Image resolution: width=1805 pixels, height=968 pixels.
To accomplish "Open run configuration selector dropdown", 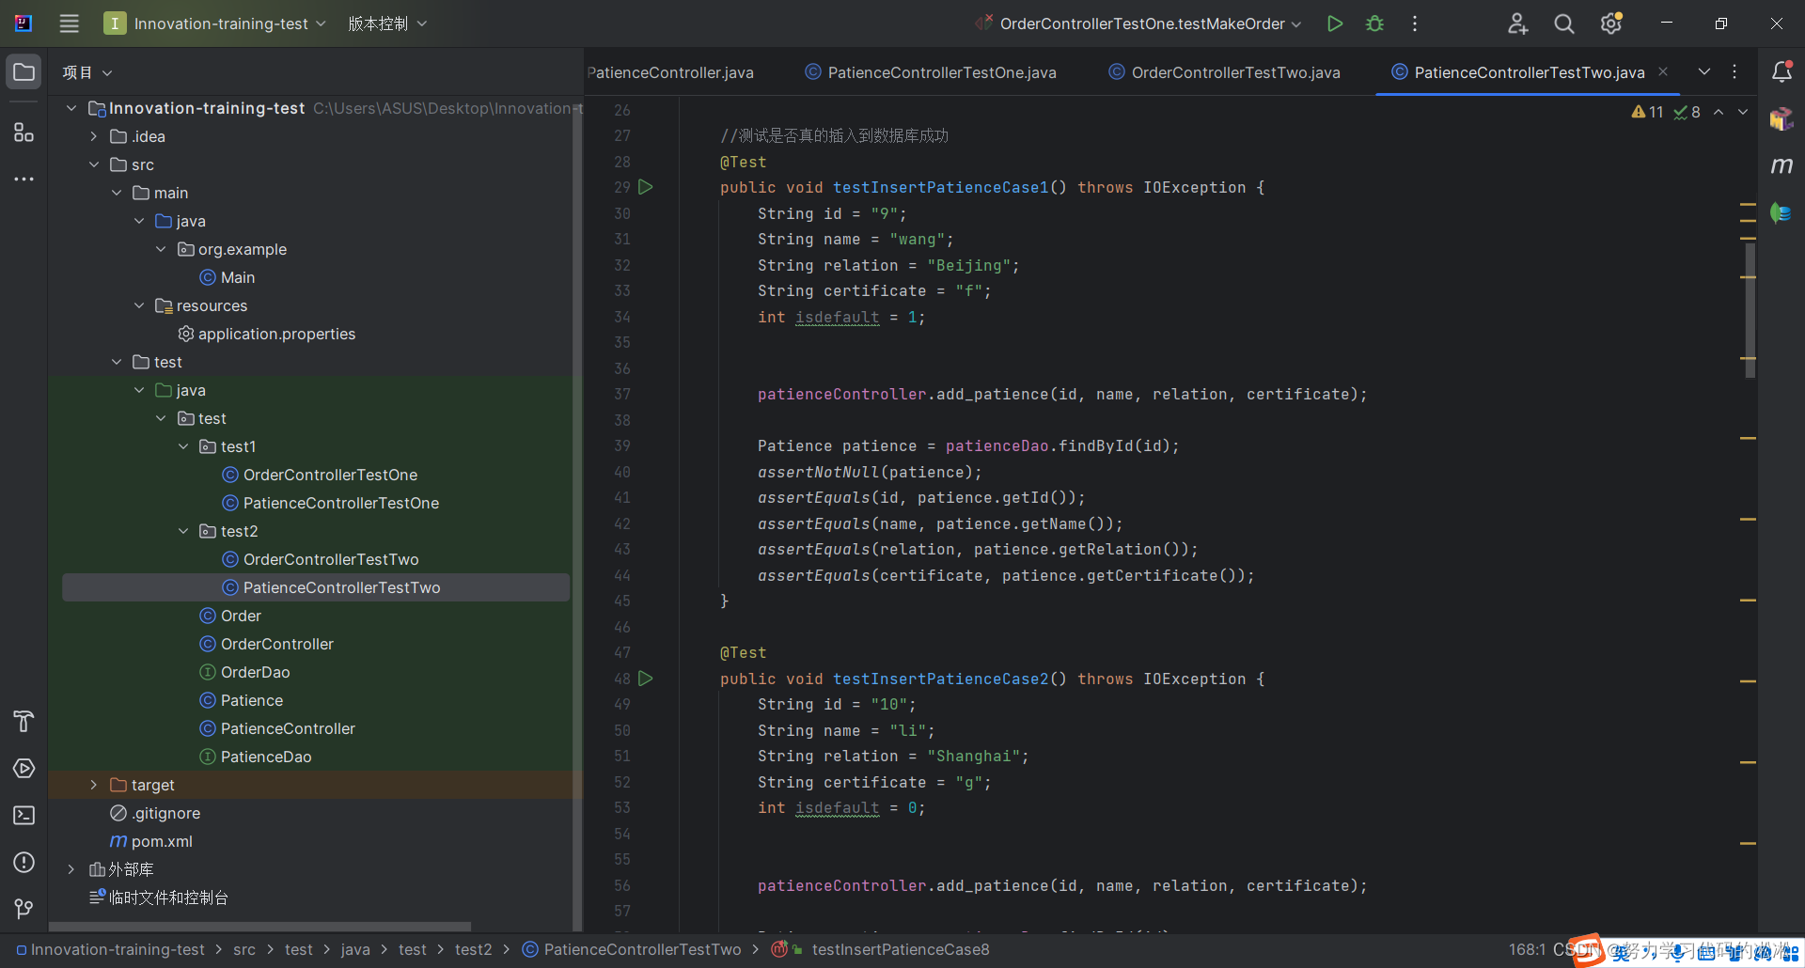I will click(x=1139, y=23).
